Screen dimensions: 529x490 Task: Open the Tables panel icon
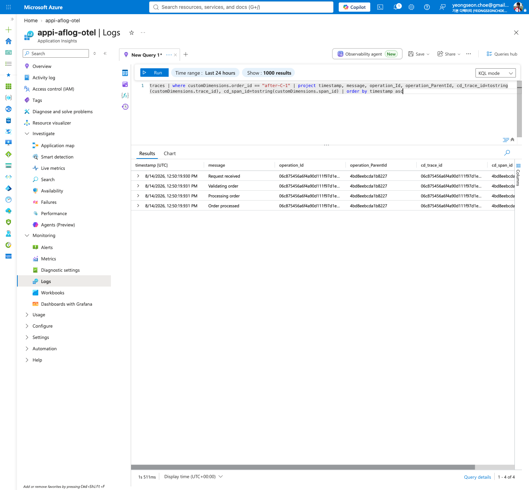click(x=125, y=73)
